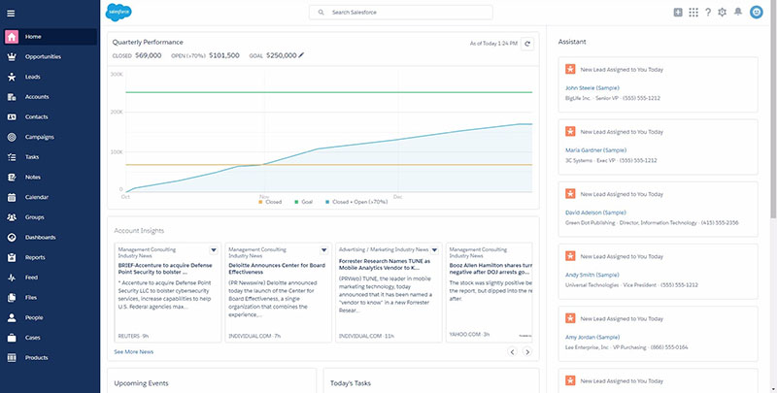Viewport: 777px width, 393px height.
Task: Click the $250,000 goal value
Action: click(282, 55)
